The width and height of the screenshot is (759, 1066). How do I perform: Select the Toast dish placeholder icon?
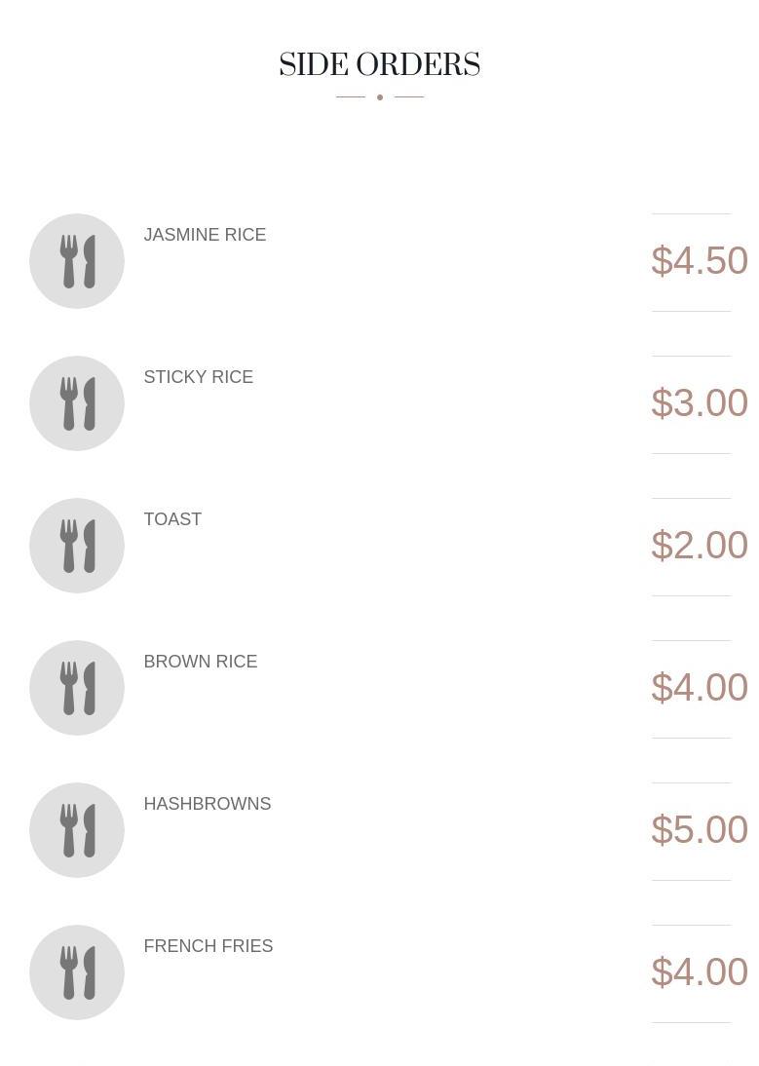[77, 546]
